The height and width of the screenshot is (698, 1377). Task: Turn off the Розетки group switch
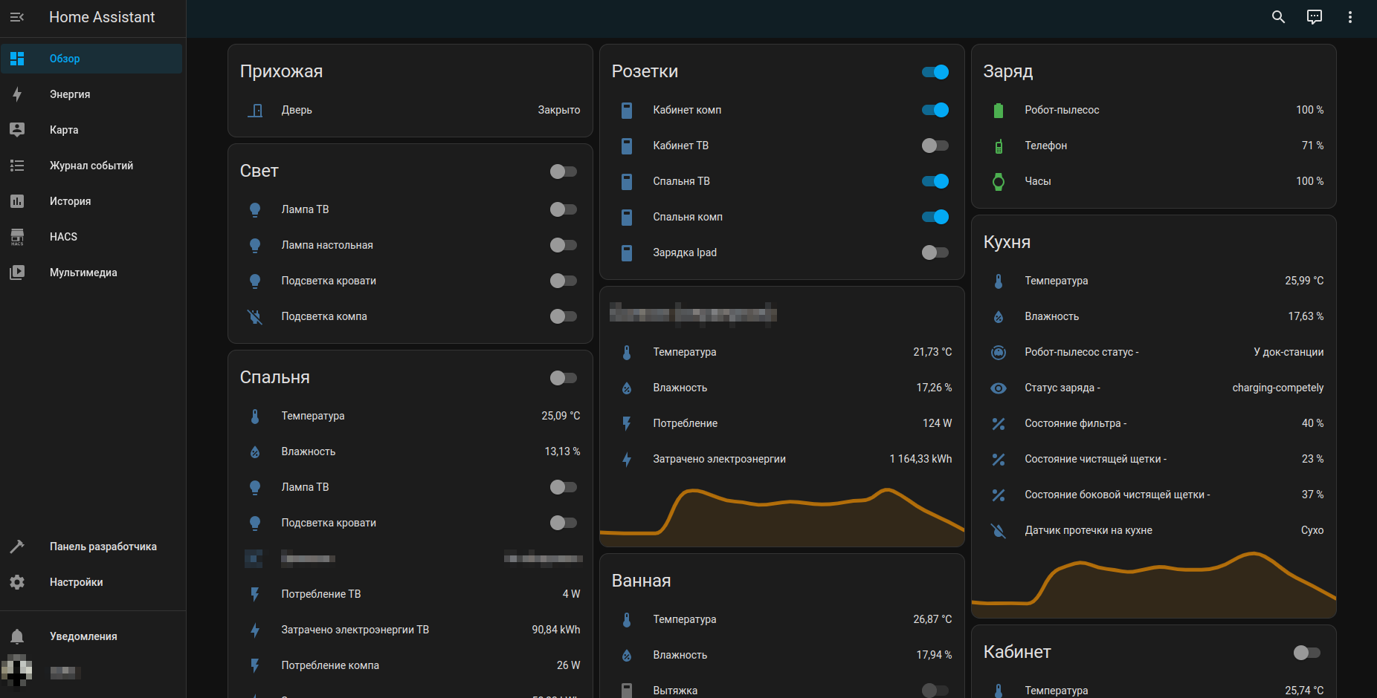[935, 72]
